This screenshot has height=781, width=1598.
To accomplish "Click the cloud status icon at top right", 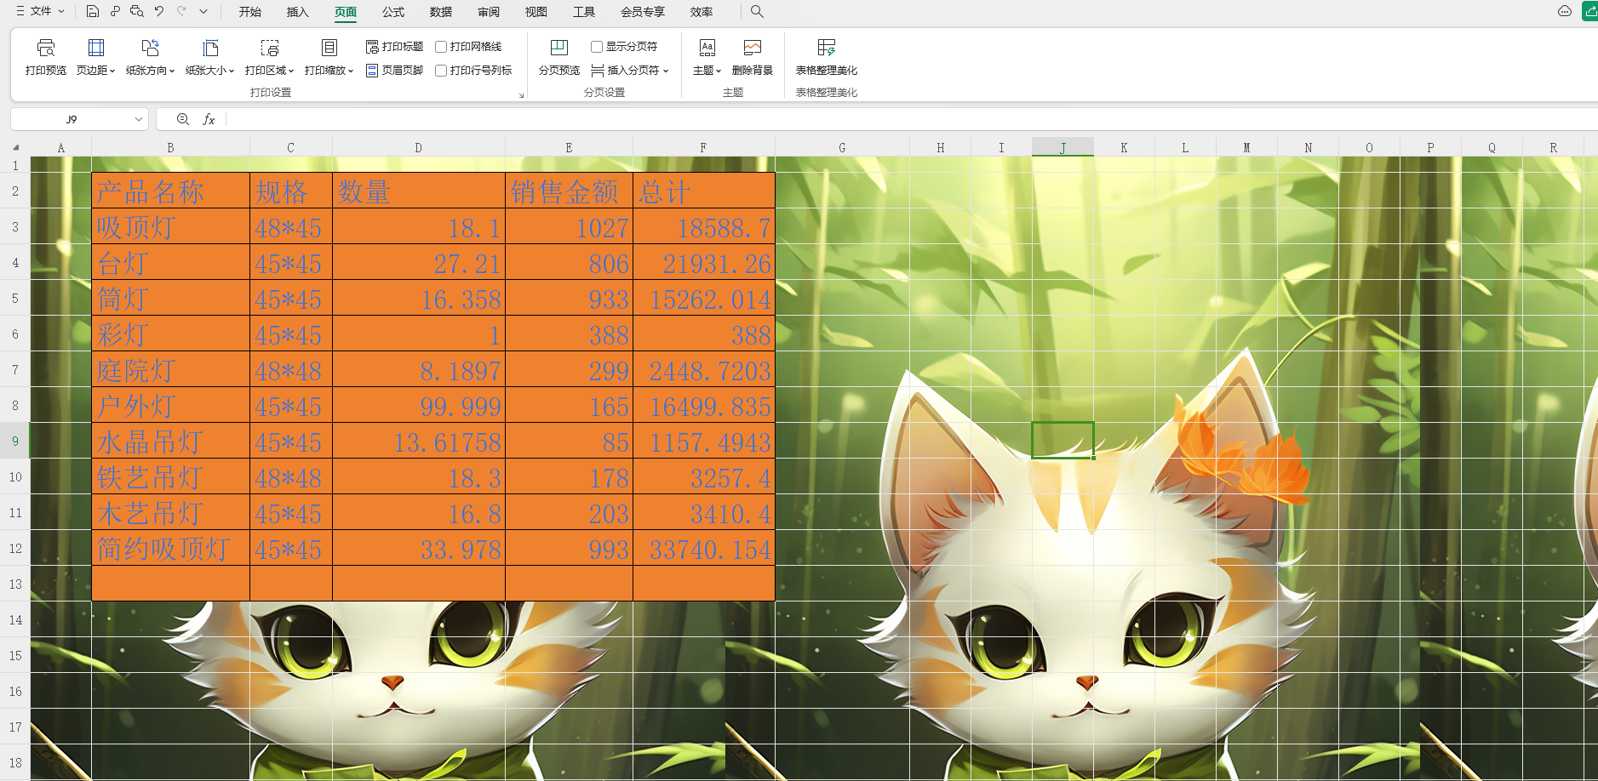I will tap(1565, 12).
